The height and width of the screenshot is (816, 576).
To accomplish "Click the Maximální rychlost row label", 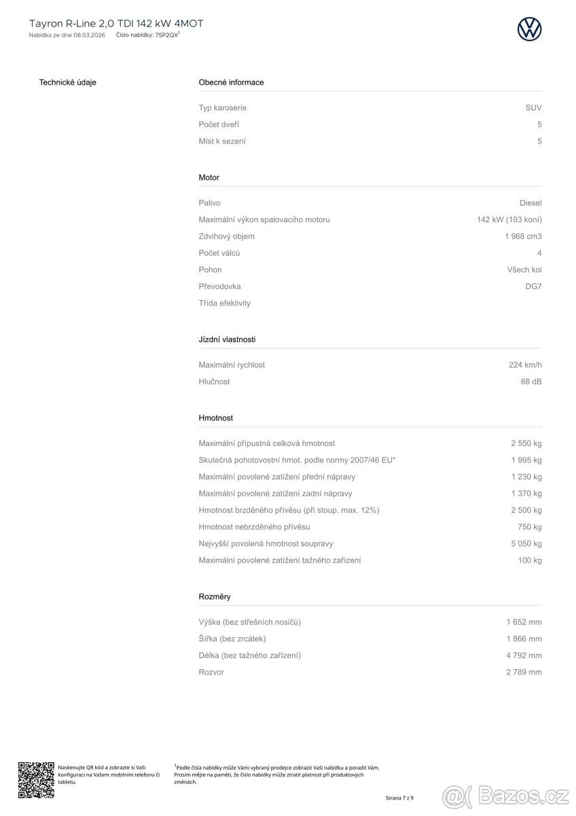I will click(x=232, y=365).
